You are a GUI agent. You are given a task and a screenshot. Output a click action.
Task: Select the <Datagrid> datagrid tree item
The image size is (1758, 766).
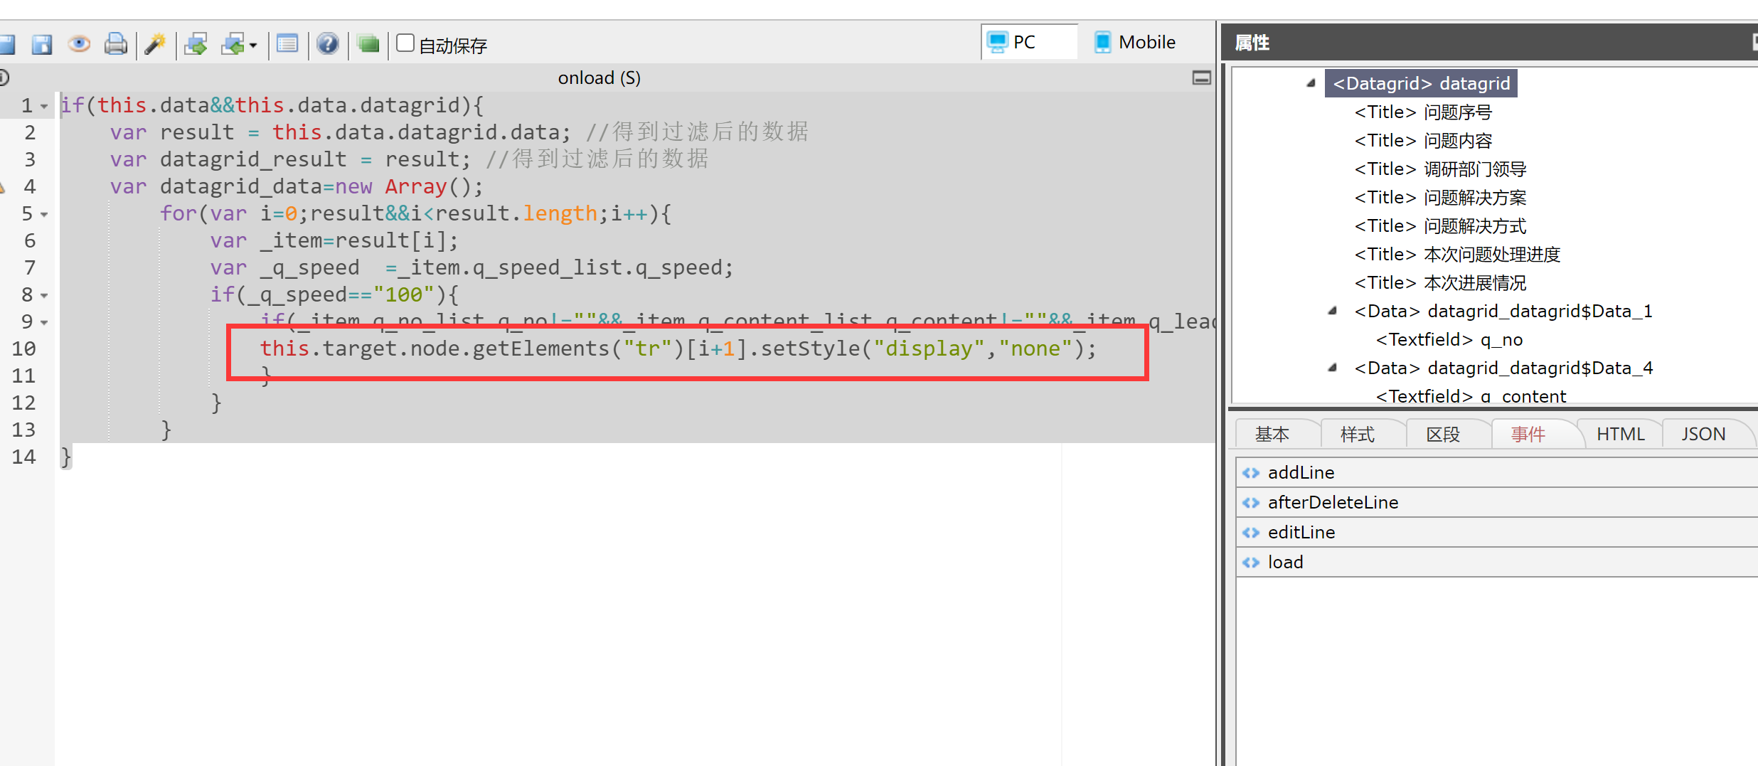click(1421, 83)
